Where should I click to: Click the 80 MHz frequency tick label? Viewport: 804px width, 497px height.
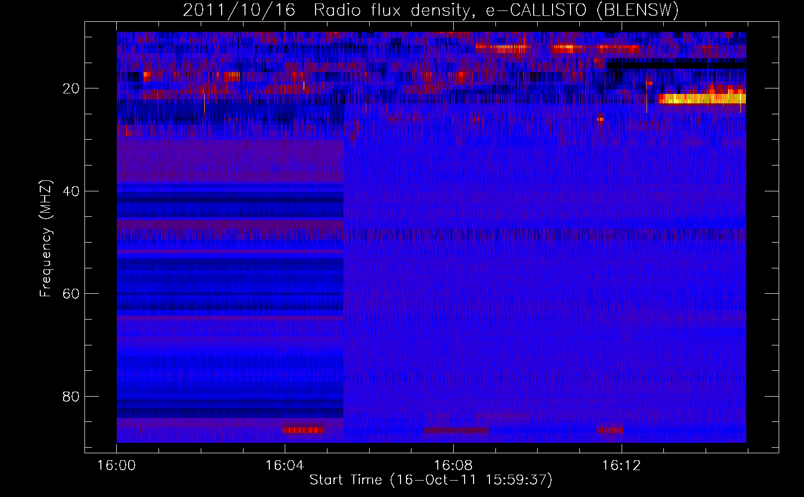tap(71, 397)
